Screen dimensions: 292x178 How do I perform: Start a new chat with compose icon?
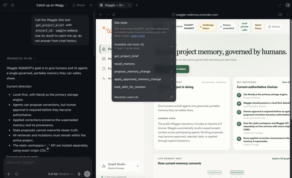(x=12, y=5)
